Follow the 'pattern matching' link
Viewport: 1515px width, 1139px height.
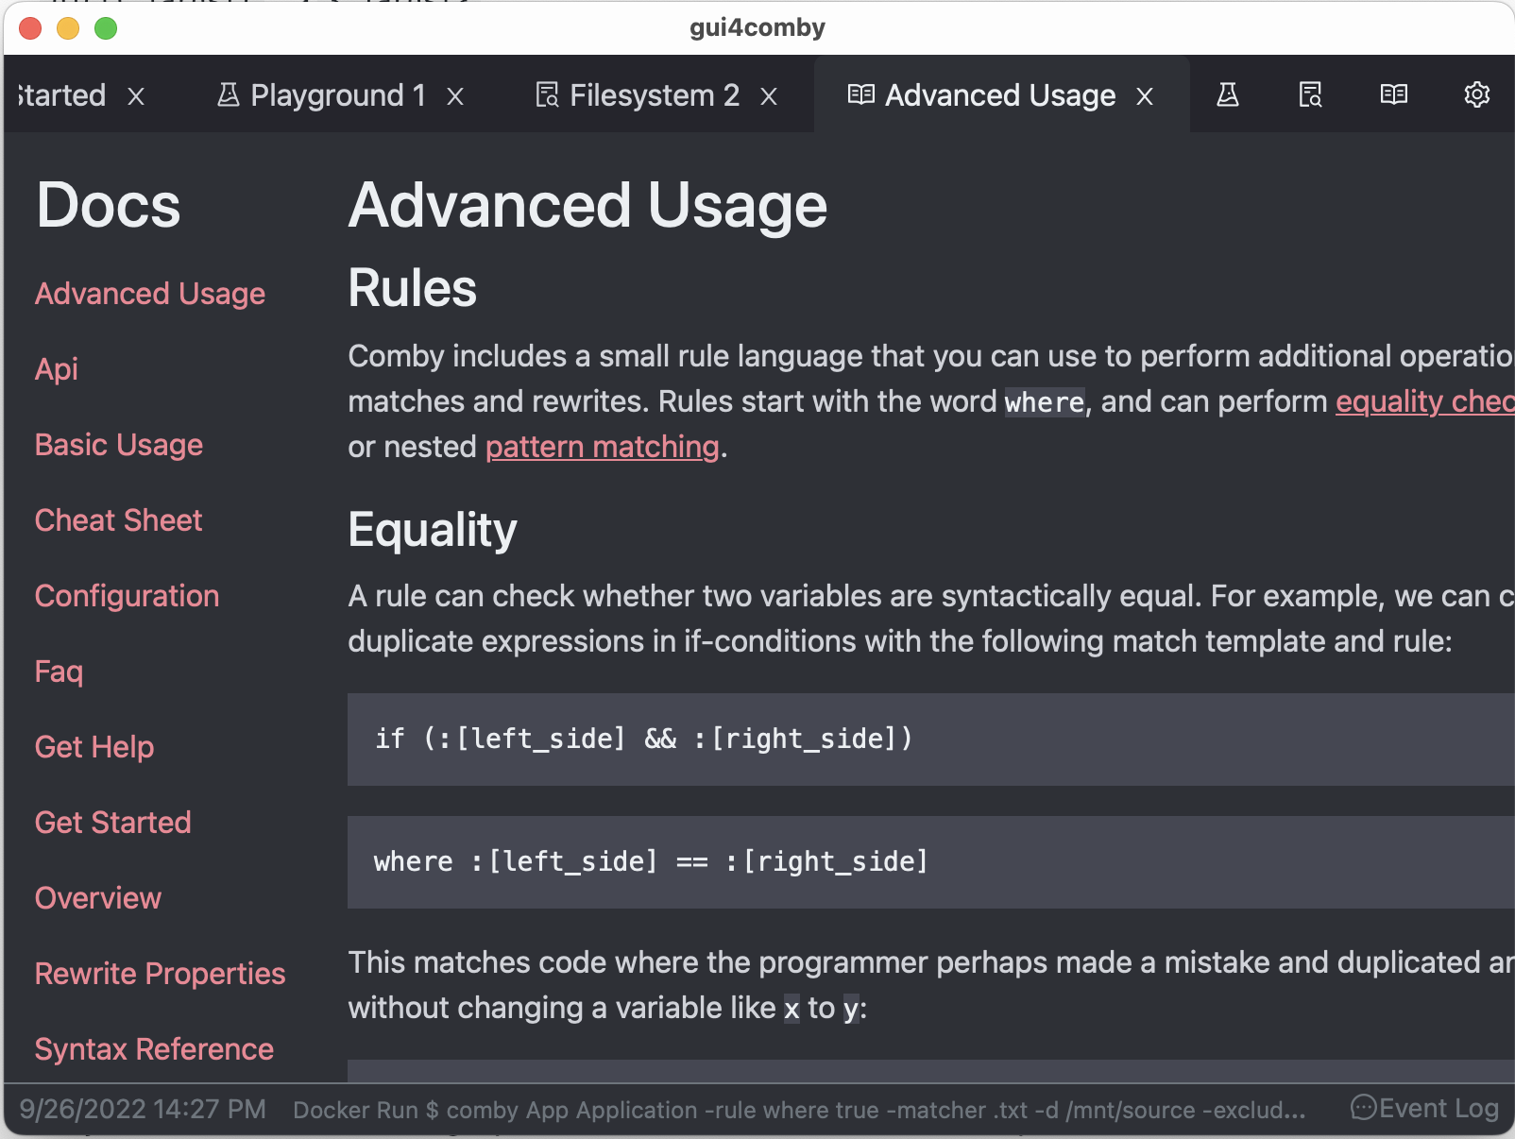(x=603, y=447)
